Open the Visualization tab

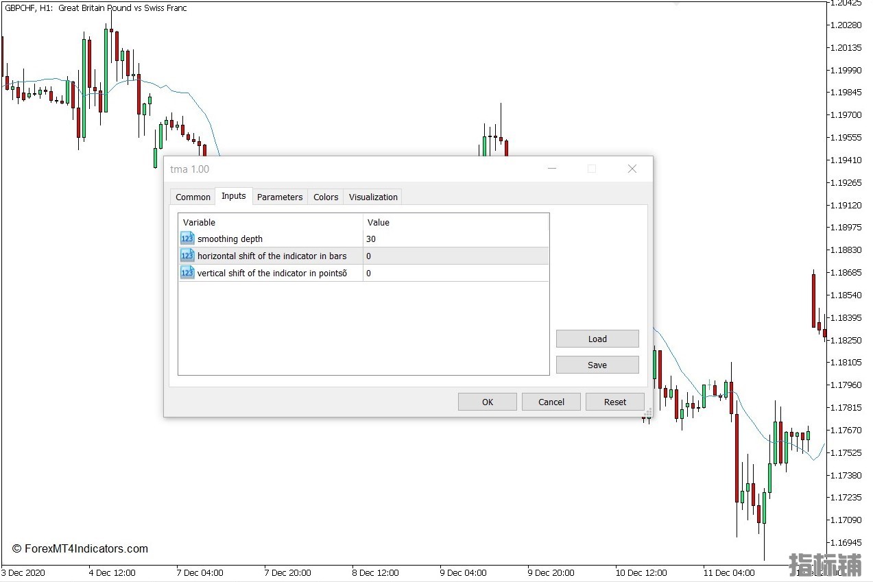pos(373,197)
